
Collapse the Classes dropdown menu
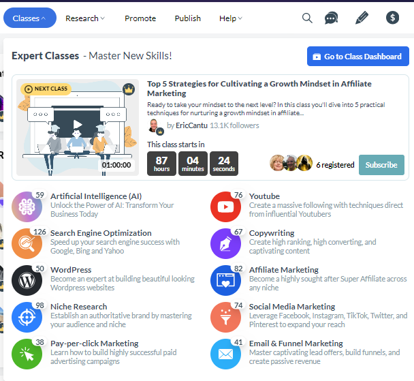coord(30,18)
